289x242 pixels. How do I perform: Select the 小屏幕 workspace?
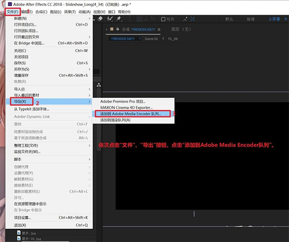276,20
